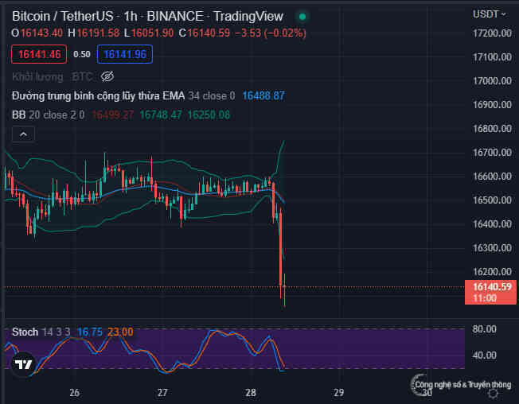The image size is (519, 404).
Task: Click the BB lower value 16250.08
Action: (209, 115)
